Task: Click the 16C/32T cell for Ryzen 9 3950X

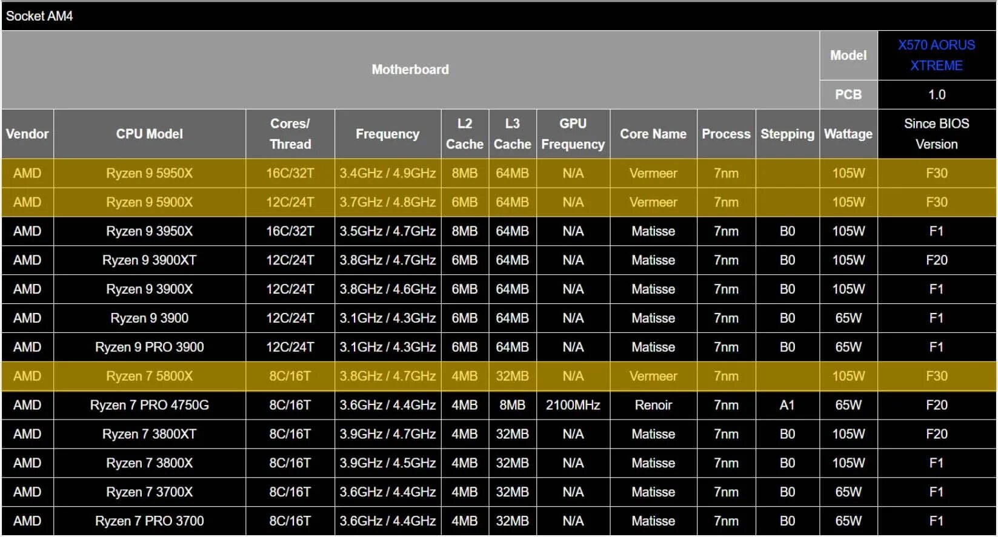Action: tap(290, 231)
